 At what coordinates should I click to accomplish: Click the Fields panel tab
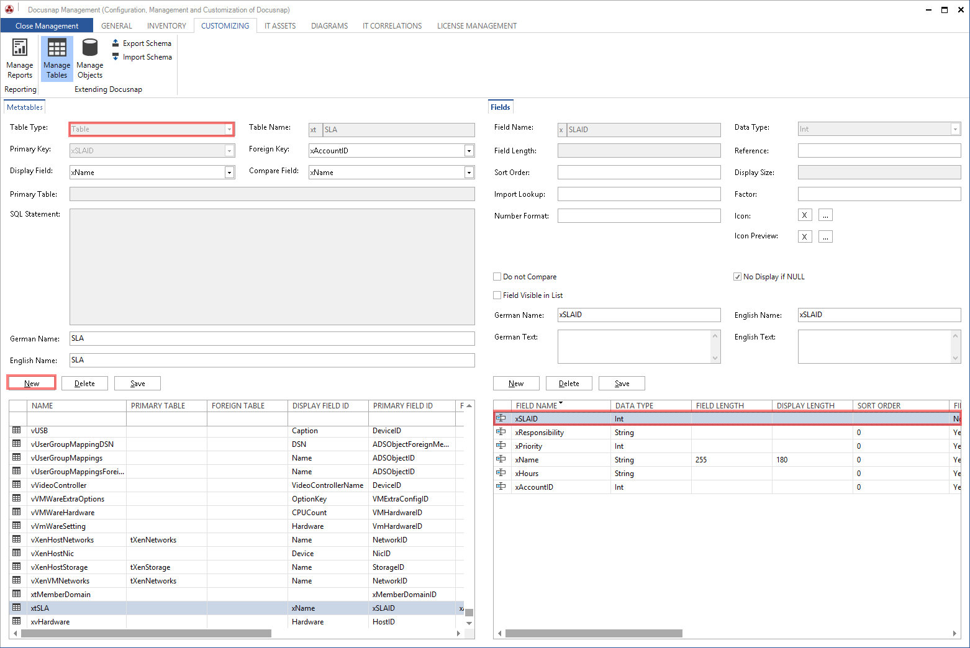(500, 107)
